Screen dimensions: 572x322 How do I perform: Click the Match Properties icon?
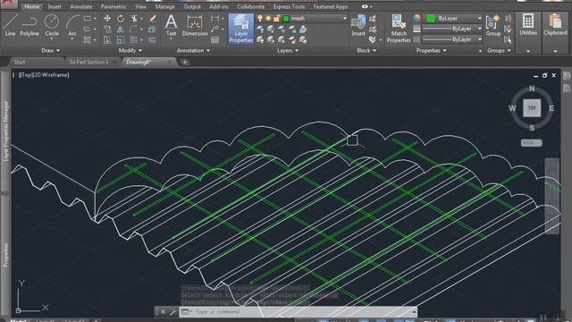click(399, 29)
